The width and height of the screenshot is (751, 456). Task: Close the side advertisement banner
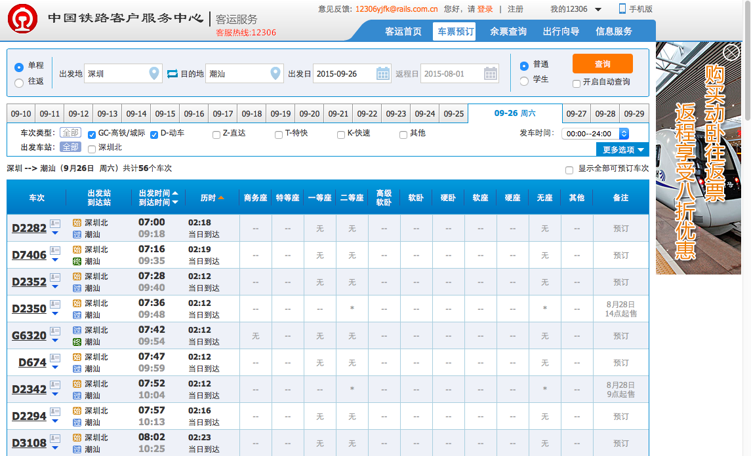click(x=731, y=52)
